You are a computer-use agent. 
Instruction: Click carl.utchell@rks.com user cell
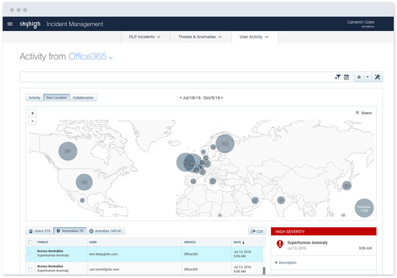tap(104, 269)
